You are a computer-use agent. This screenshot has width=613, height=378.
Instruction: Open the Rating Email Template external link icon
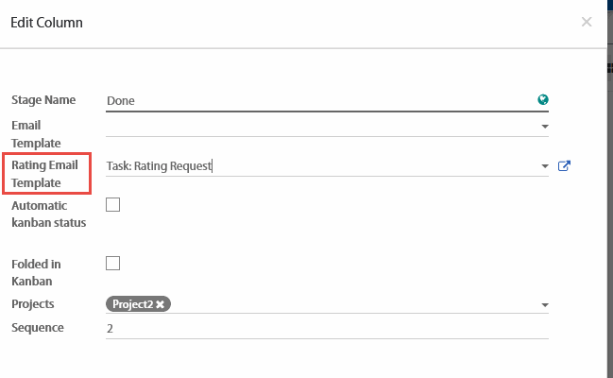[x=565, y=166]
